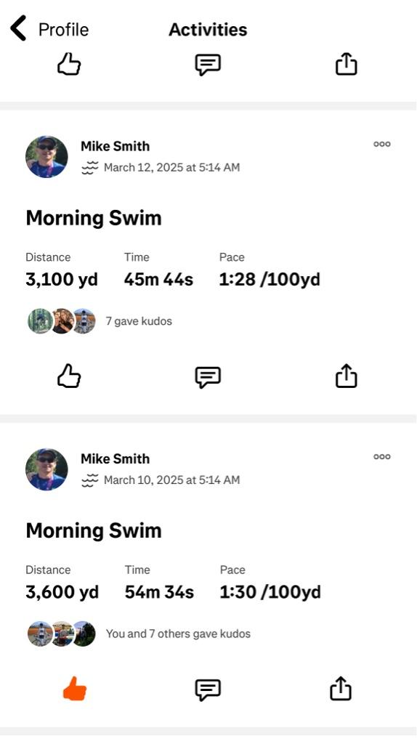
Task: Comment on the March 10 Morning Swim
Action: click(208, 690)
